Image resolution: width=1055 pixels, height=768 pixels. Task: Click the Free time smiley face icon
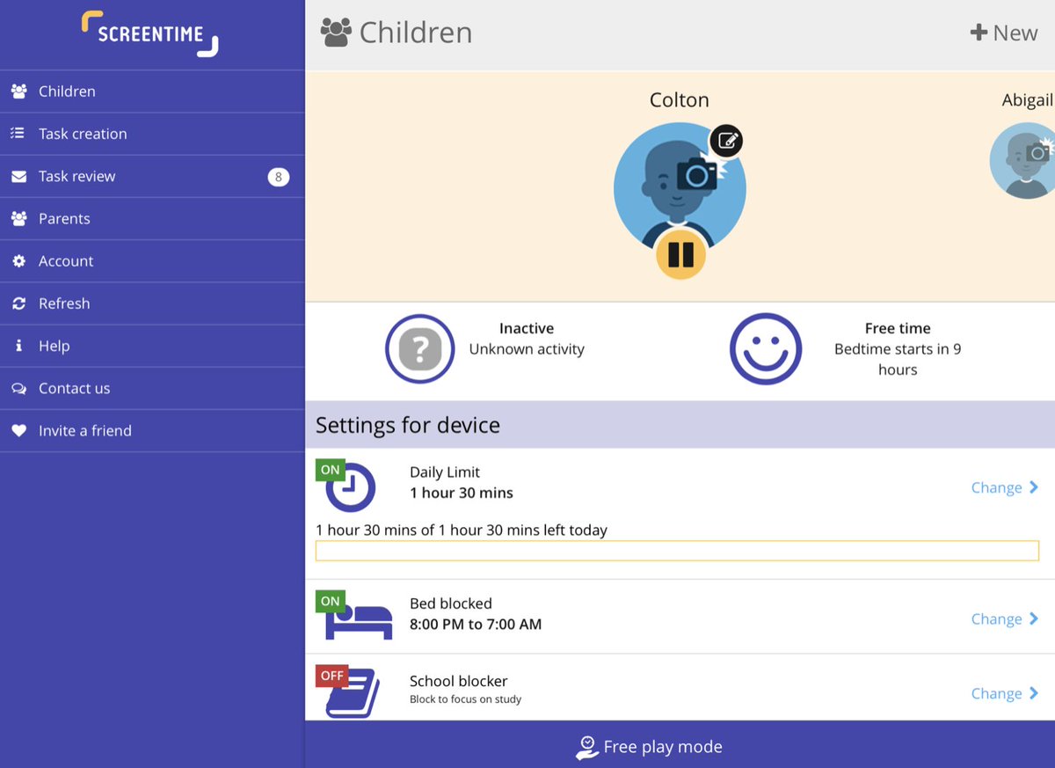click(766, 349)
